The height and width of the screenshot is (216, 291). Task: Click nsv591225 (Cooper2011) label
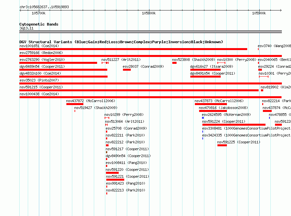[x=239, y=142]
